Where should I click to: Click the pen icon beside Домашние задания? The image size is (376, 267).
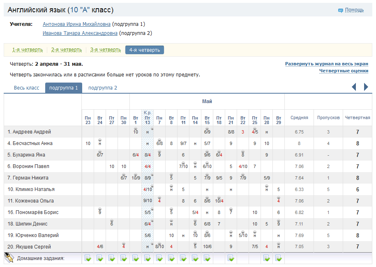(9, 258)
